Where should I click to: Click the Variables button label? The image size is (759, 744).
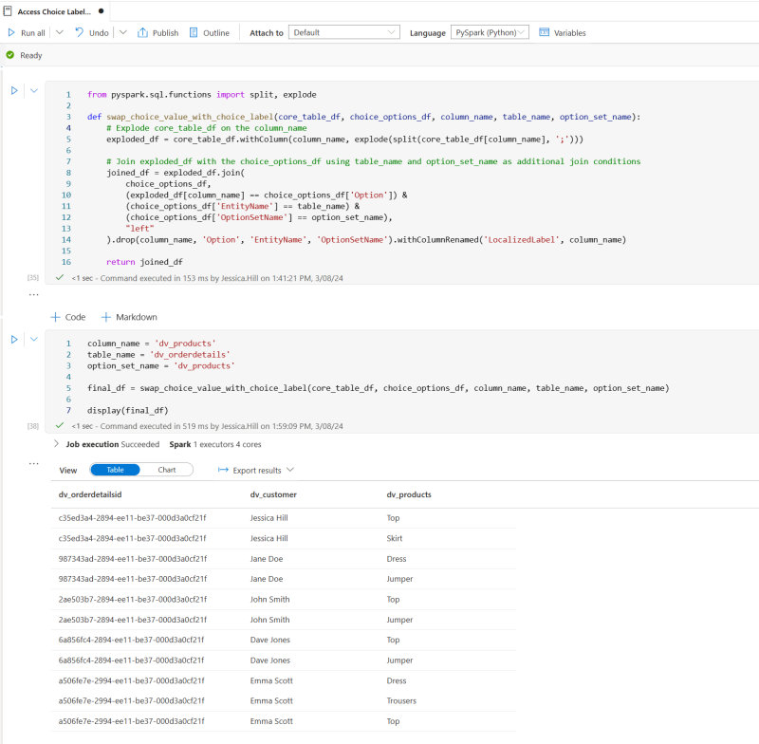570,33
